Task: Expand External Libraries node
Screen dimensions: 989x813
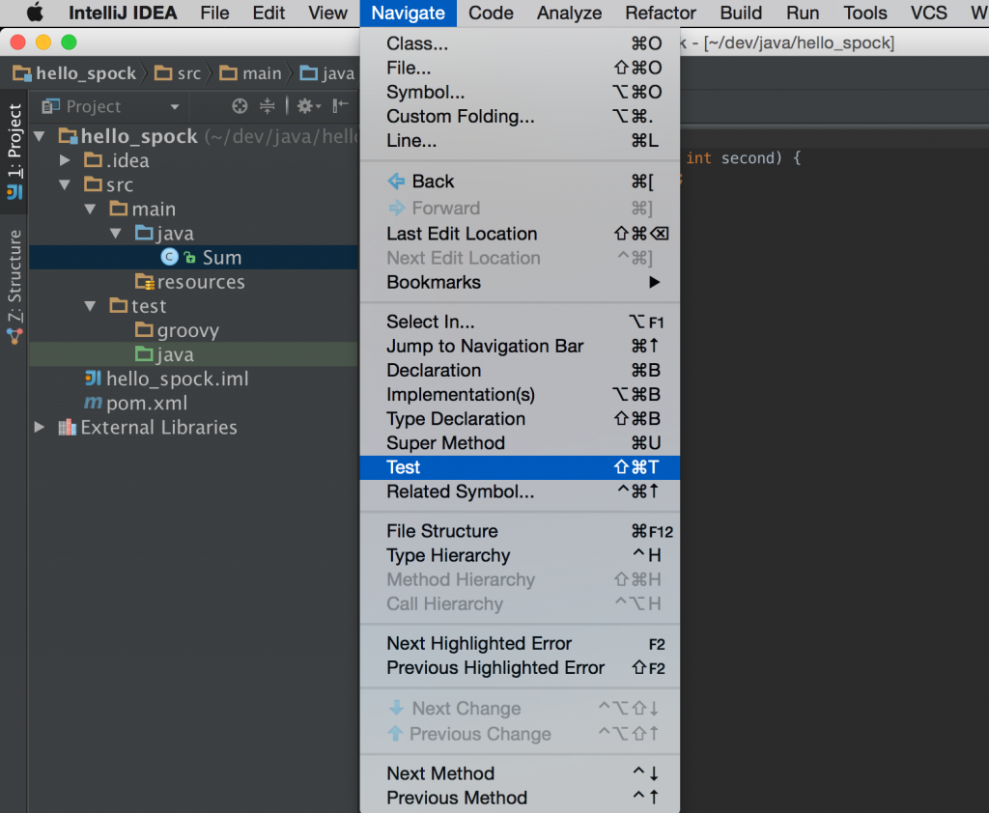Action: click(39, 427)
